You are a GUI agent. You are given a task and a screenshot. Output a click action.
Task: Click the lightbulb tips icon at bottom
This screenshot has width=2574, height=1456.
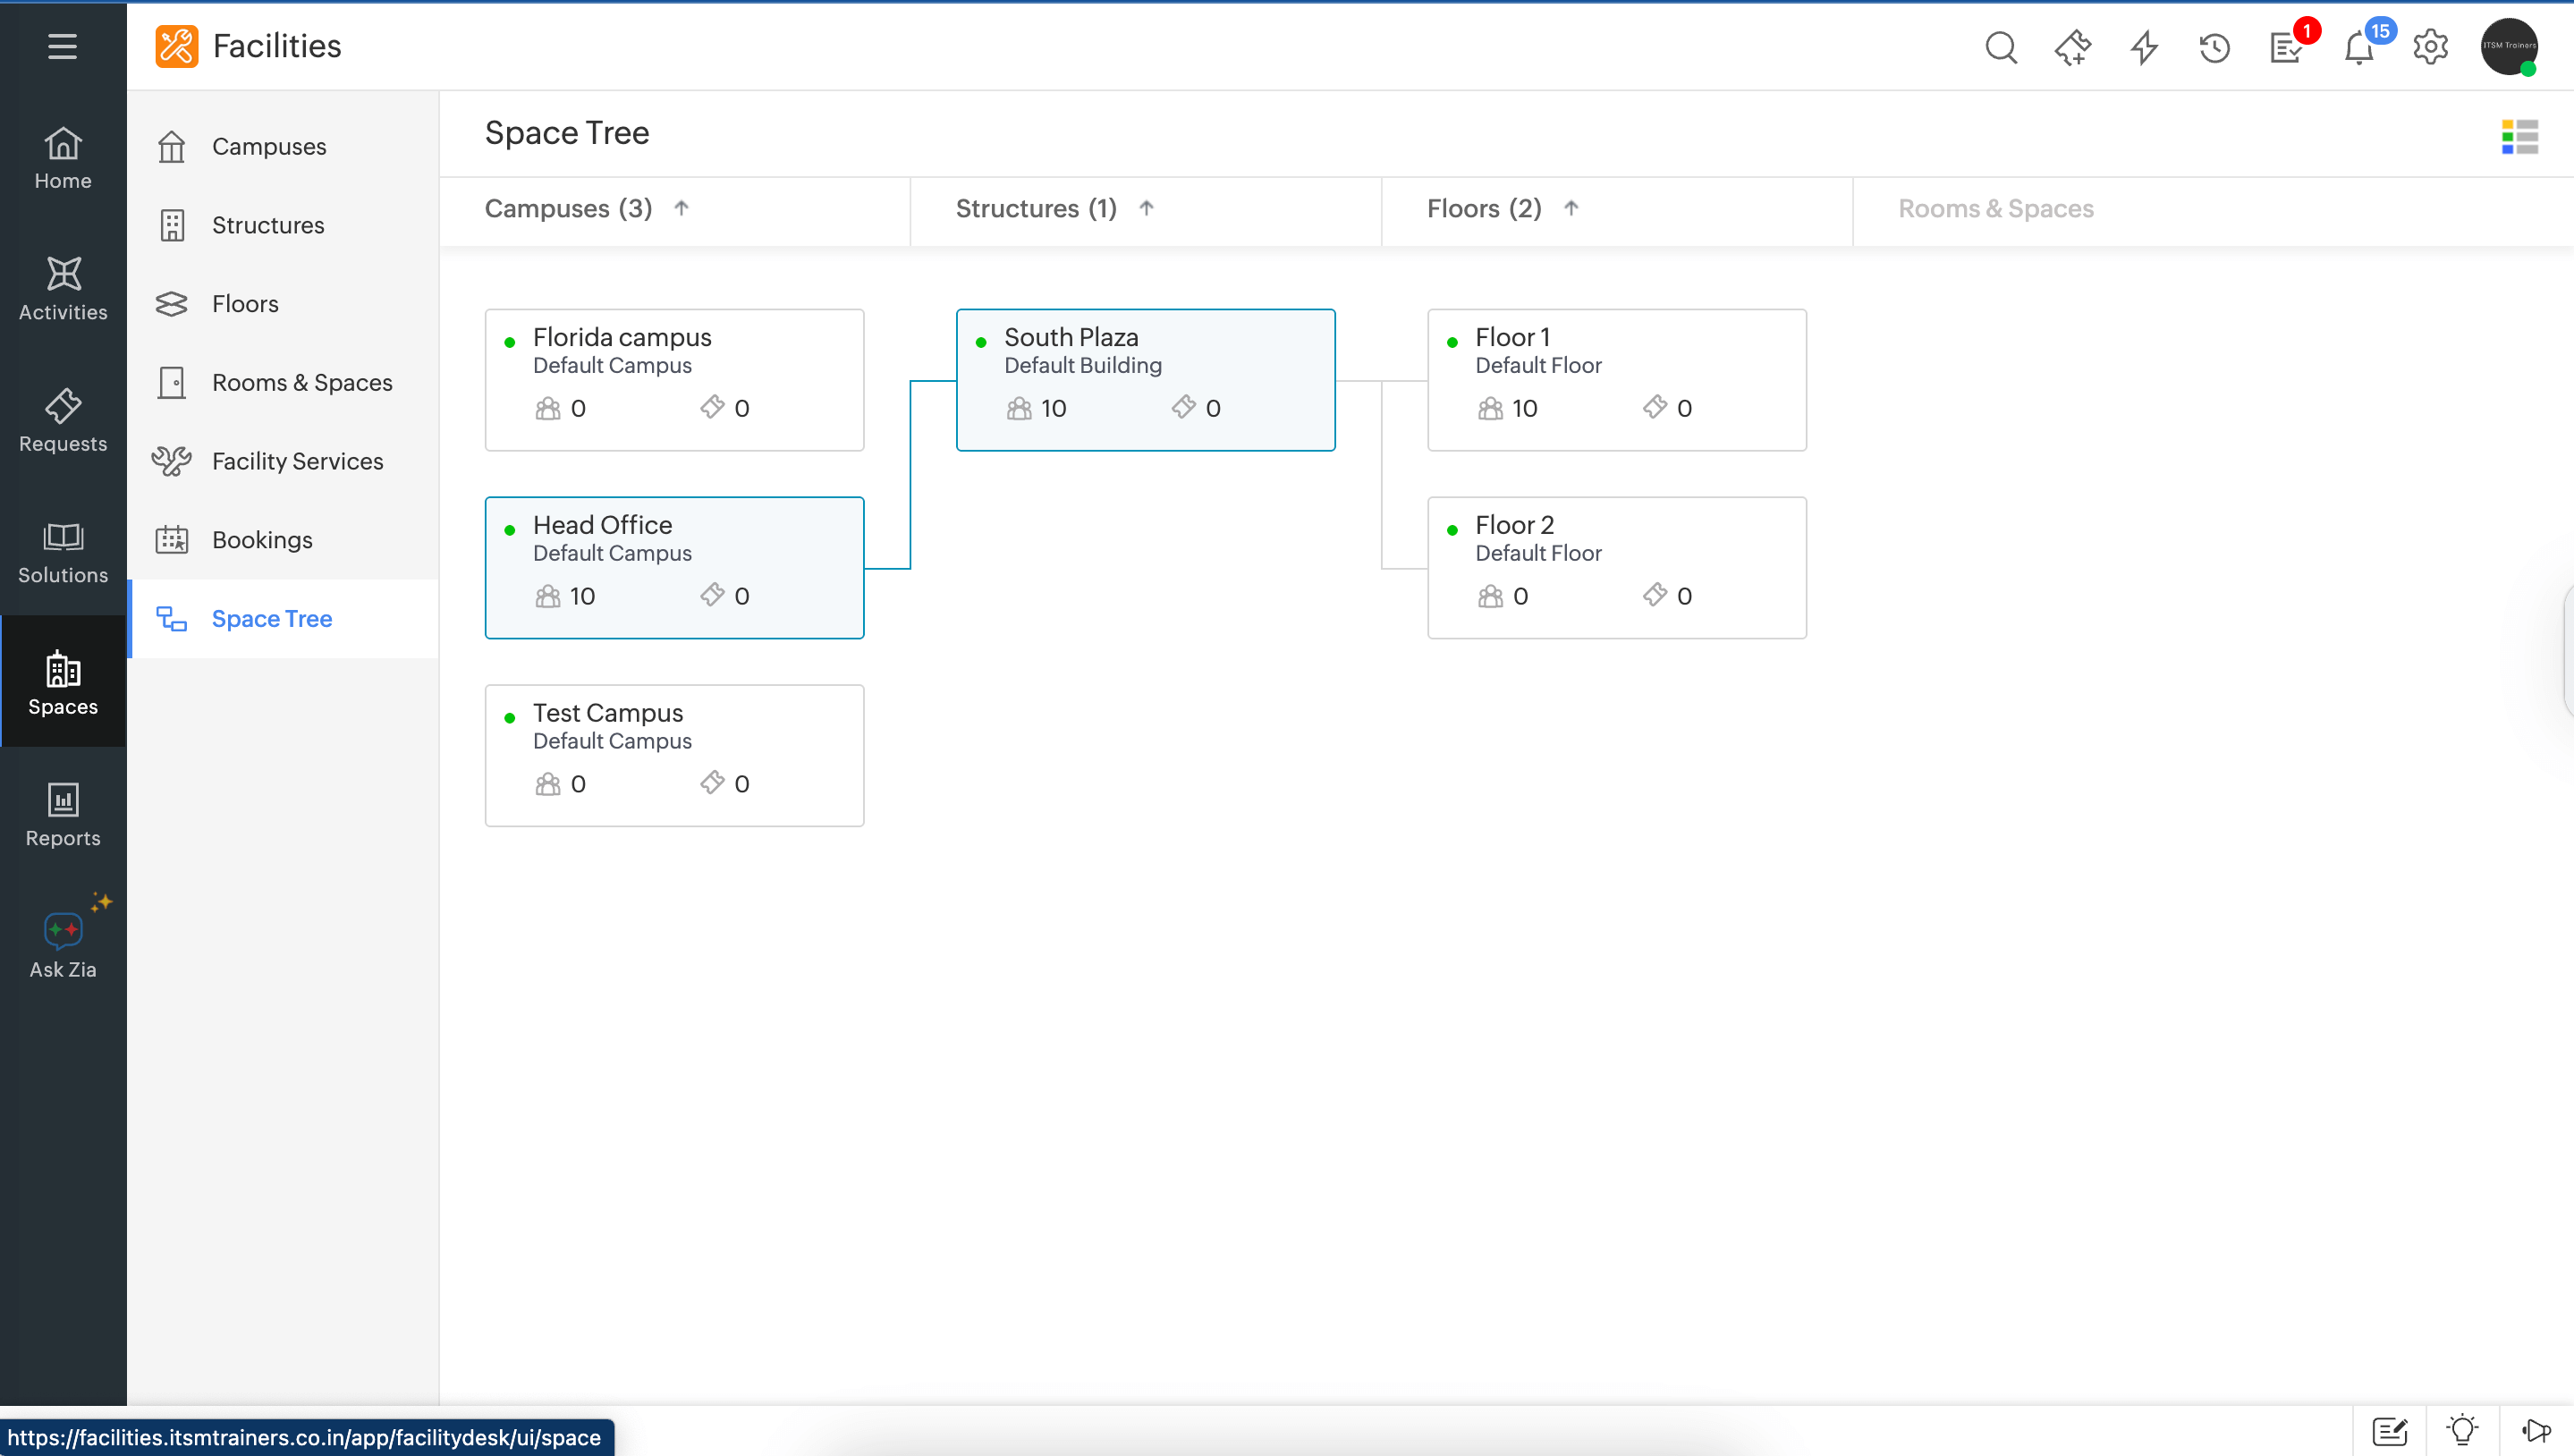pyautogui.click(x=2462, y=1431)
